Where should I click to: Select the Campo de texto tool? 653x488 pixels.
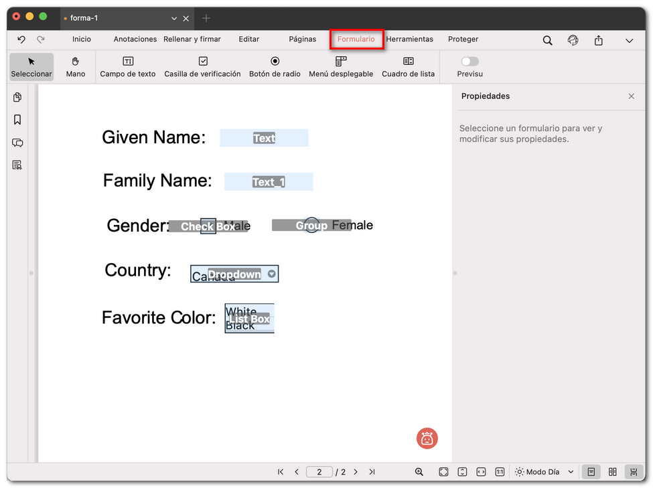click(128, 67)
